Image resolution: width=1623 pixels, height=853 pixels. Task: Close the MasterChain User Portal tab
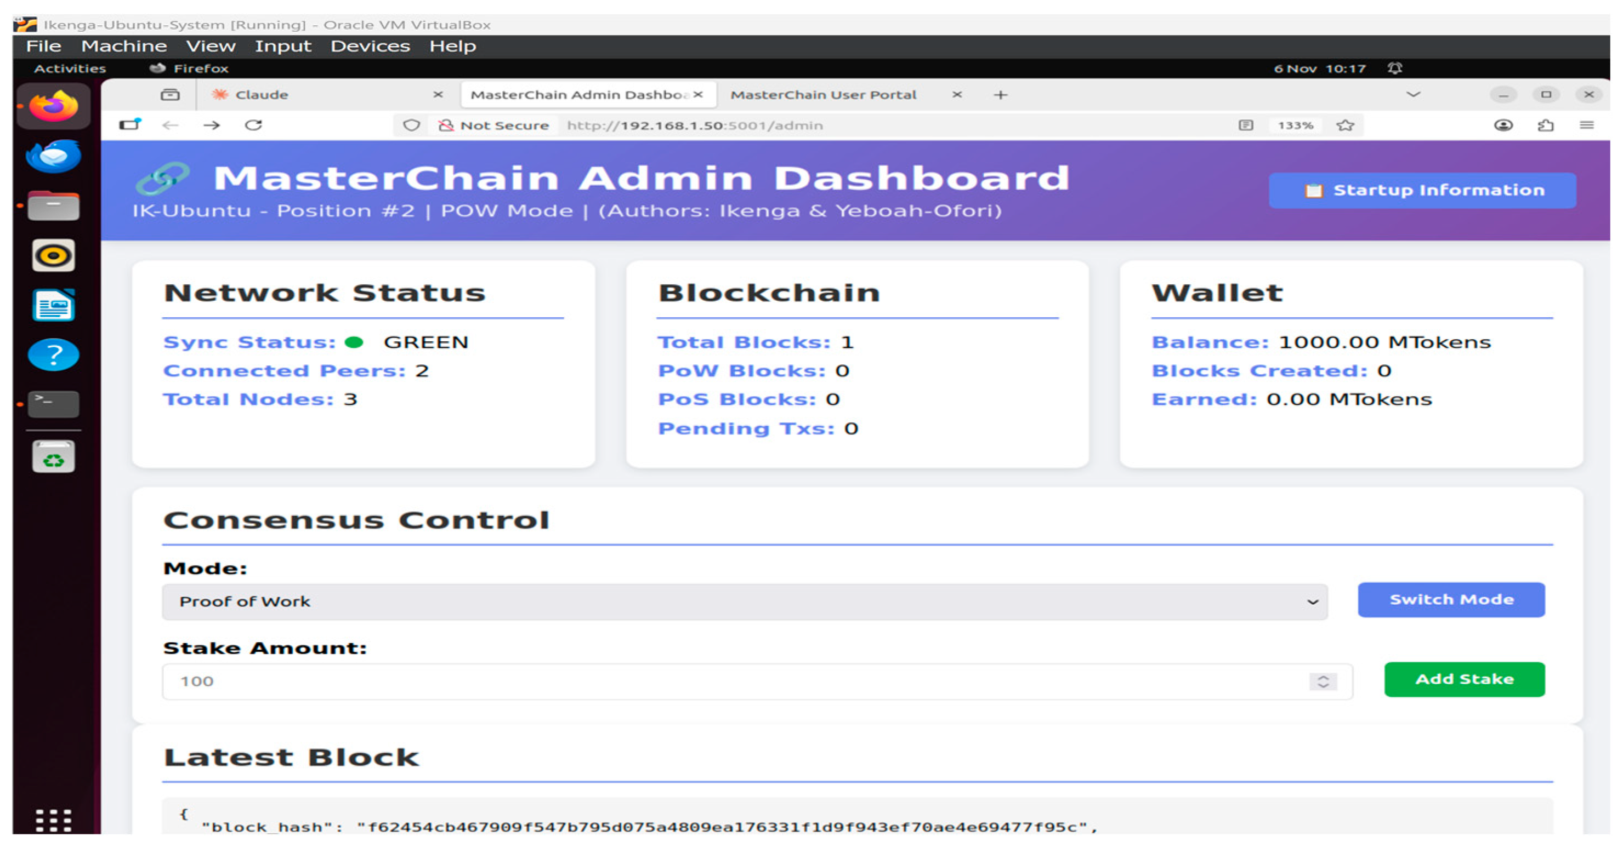pos(957,94)
